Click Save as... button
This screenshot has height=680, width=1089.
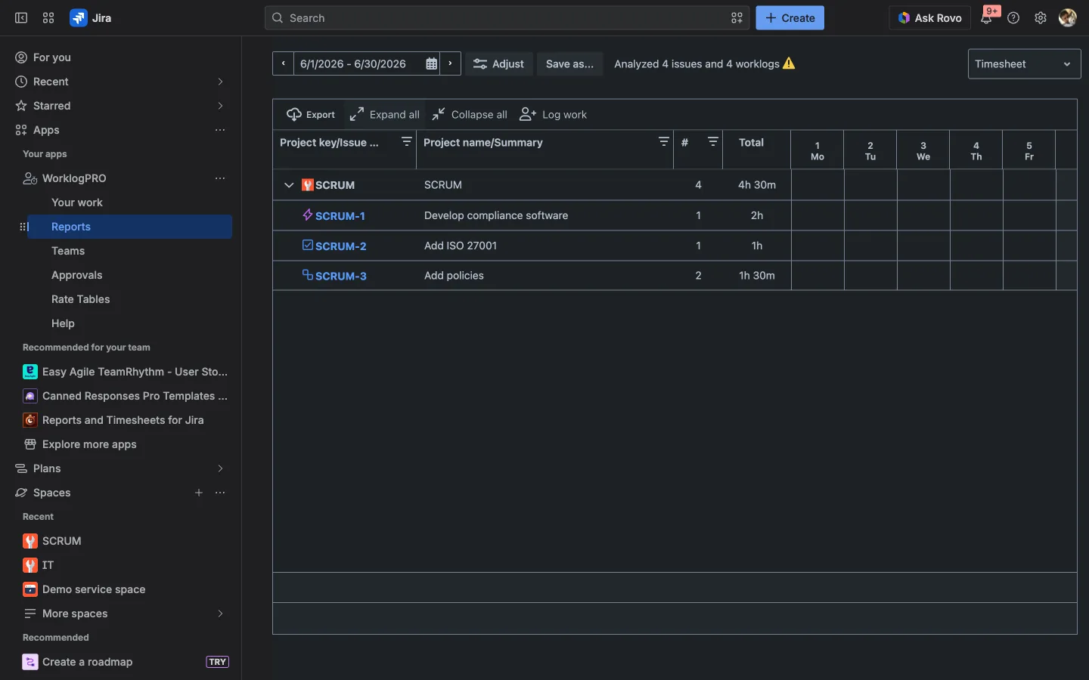tap(570, 64)
